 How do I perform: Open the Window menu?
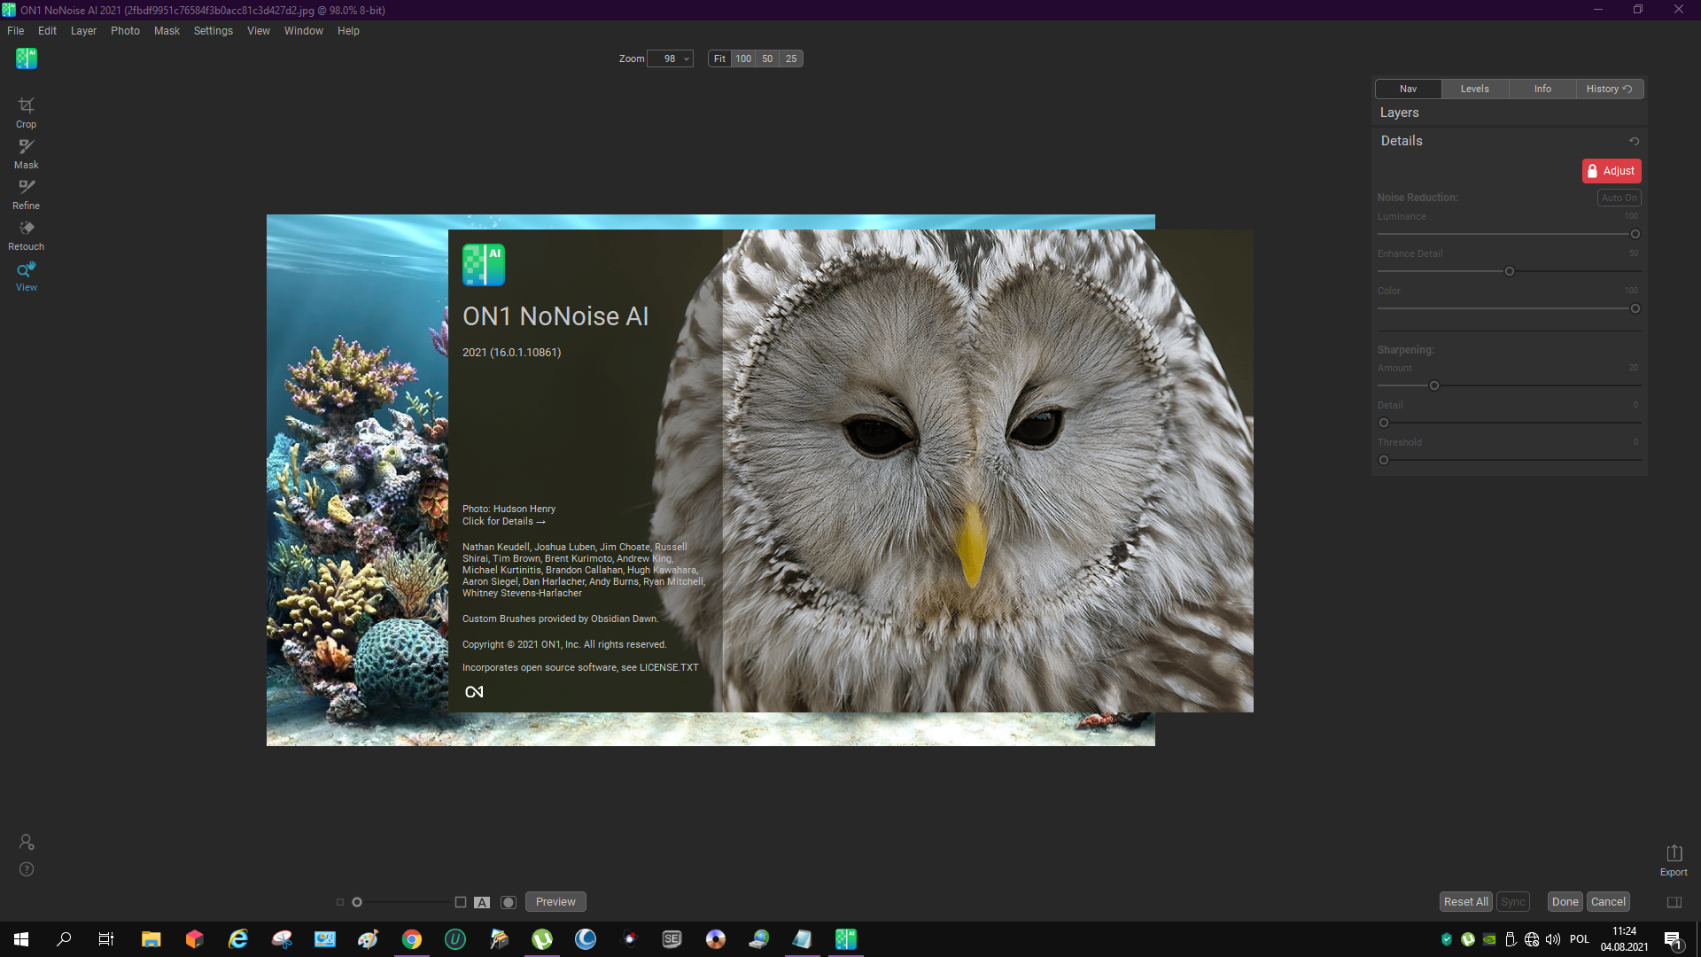[x=304, y=31]
